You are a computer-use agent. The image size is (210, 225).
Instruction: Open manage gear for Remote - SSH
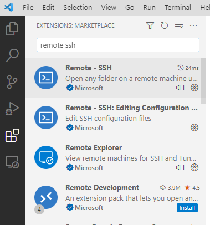point(194,88)
